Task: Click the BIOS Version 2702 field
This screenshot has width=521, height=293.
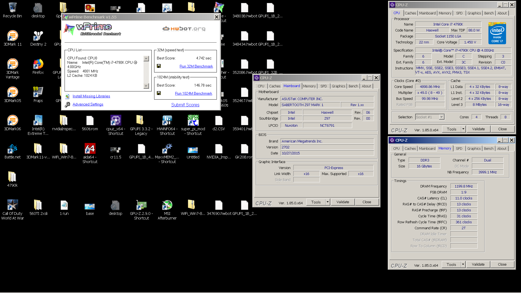Action: coord(327,147)
